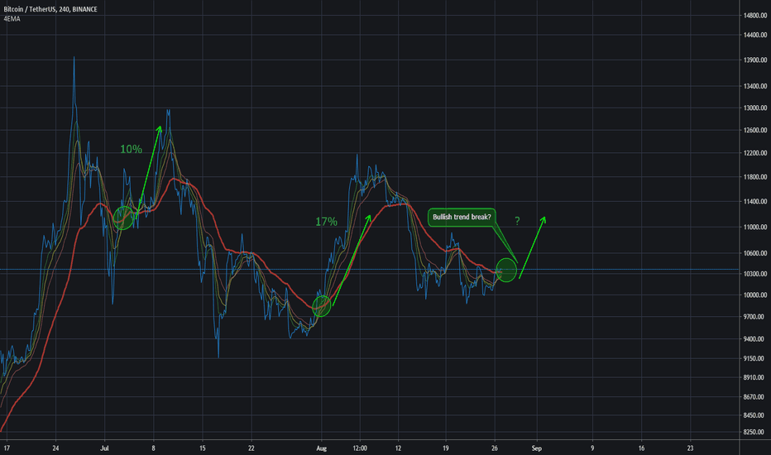Click the 11400.00 price axis label
The image size is (771, 455).
[755, 202]
